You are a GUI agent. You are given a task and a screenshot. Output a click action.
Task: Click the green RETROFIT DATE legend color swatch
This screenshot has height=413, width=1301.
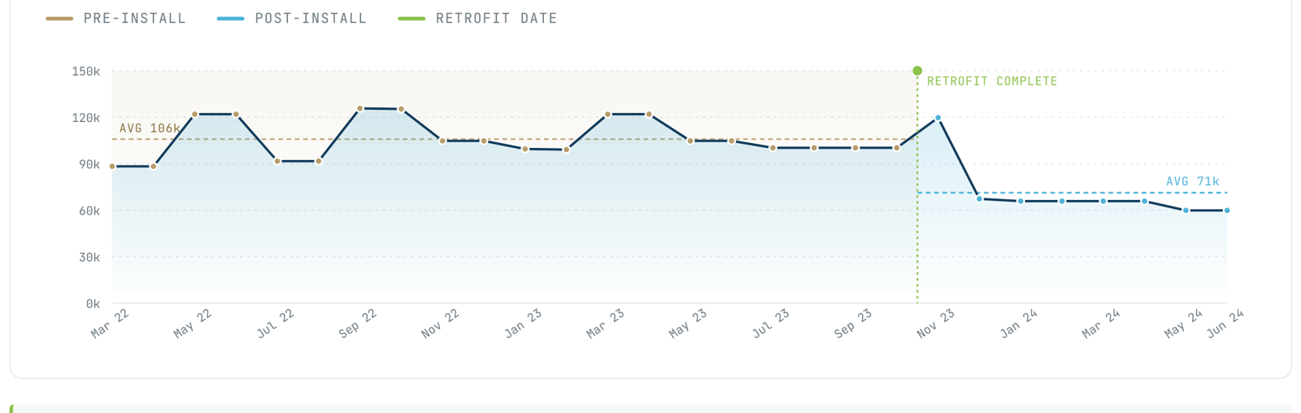click(411, 18)
